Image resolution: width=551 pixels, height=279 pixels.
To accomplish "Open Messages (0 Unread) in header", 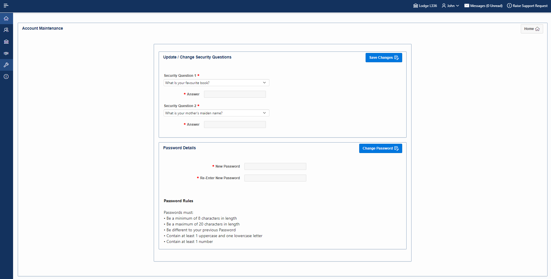I will pos(483,6).
